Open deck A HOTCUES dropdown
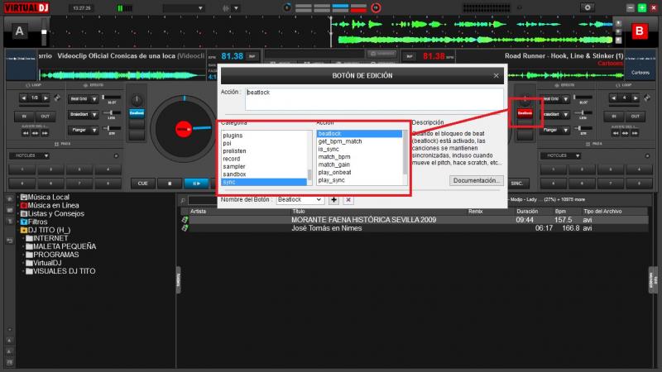Image resolution: width=662 pixels, height=372 pixels. point(29,155)
